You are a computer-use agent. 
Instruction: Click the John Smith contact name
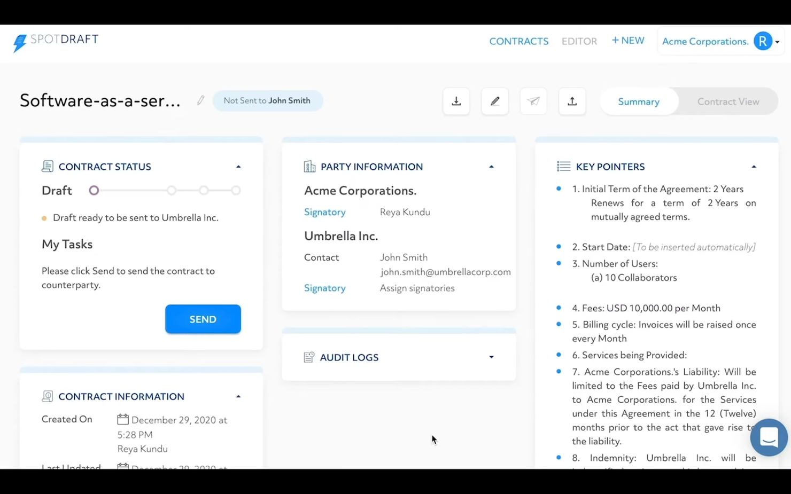pos(404,257)
